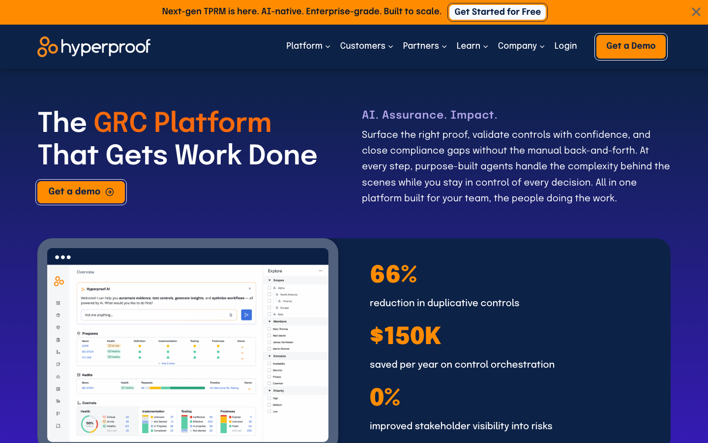Select the shield icon in mockup sidebar
Image resolution: width=708 pixels, height=443 pixels.
pos(58,327)
